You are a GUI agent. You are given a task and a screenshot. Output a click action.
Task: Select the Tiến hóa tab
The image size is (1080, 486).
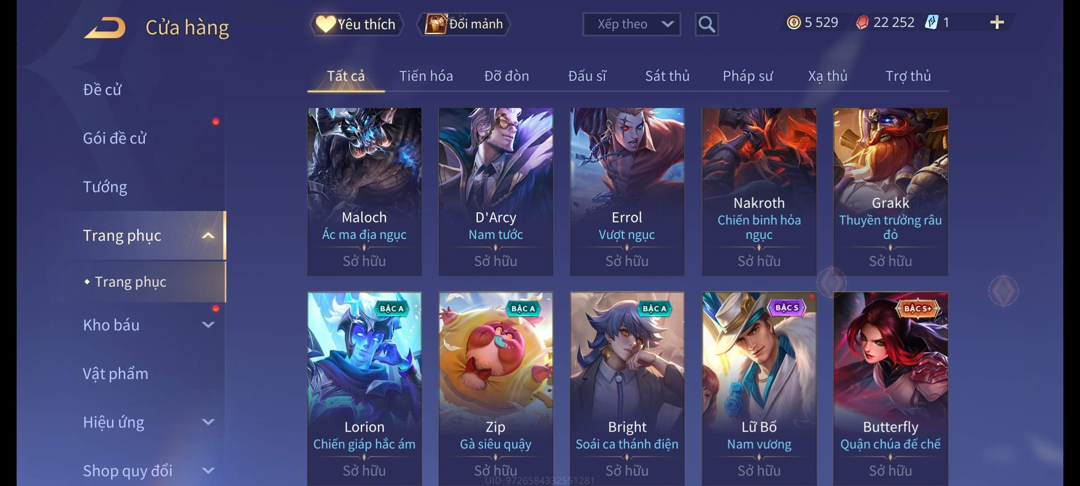coord(426,76)
